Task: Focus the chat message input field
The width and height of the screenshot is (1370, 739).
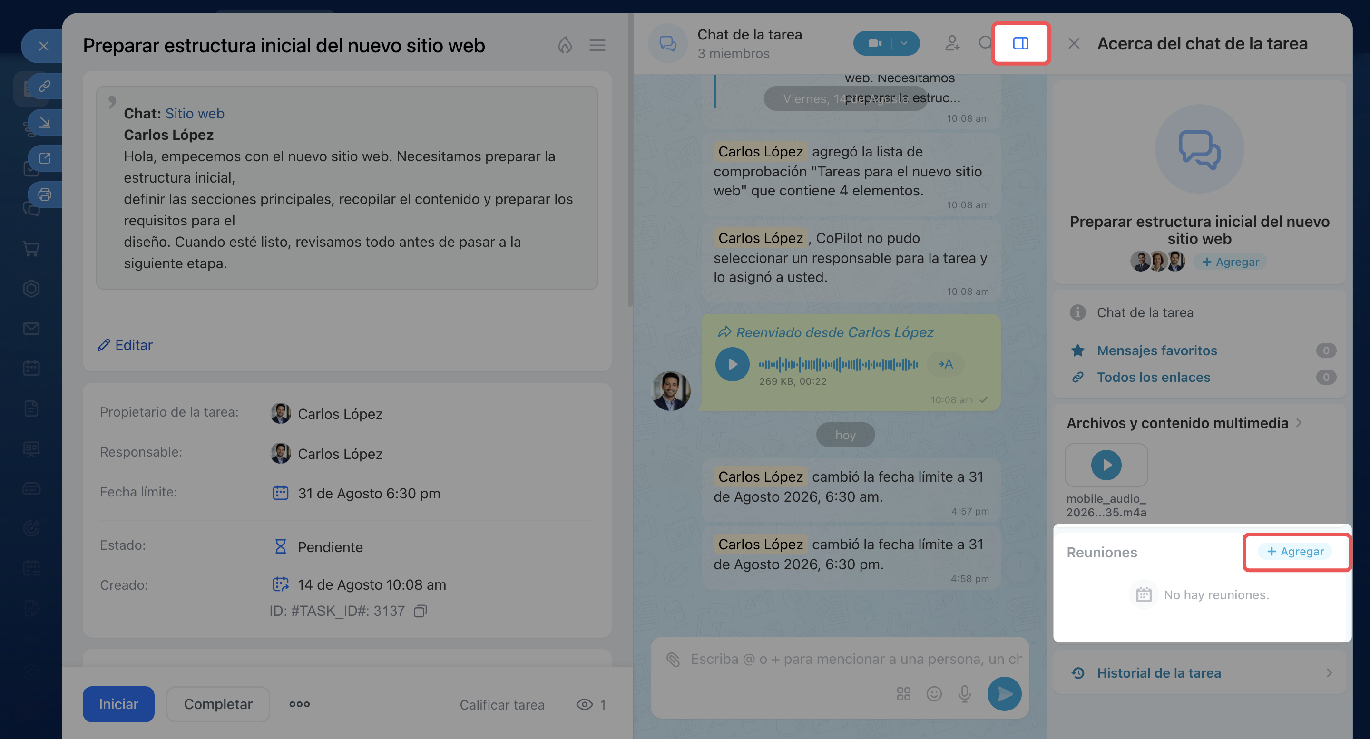Action: tap(856, 659)
